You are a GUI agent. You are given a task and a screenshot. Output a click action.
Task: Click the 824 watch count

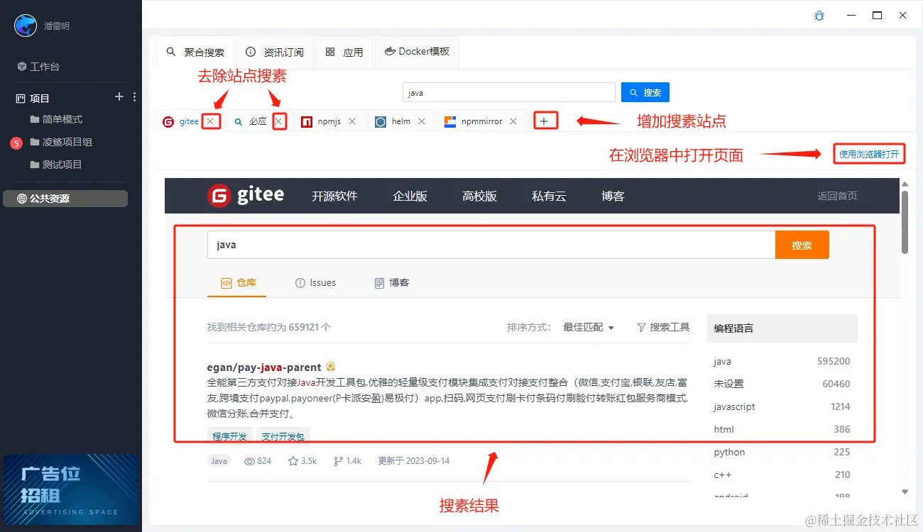(258, 461)
